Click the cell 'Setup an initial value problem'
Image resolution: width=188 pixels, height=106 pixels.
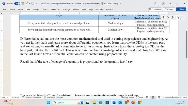click(59, 23)
